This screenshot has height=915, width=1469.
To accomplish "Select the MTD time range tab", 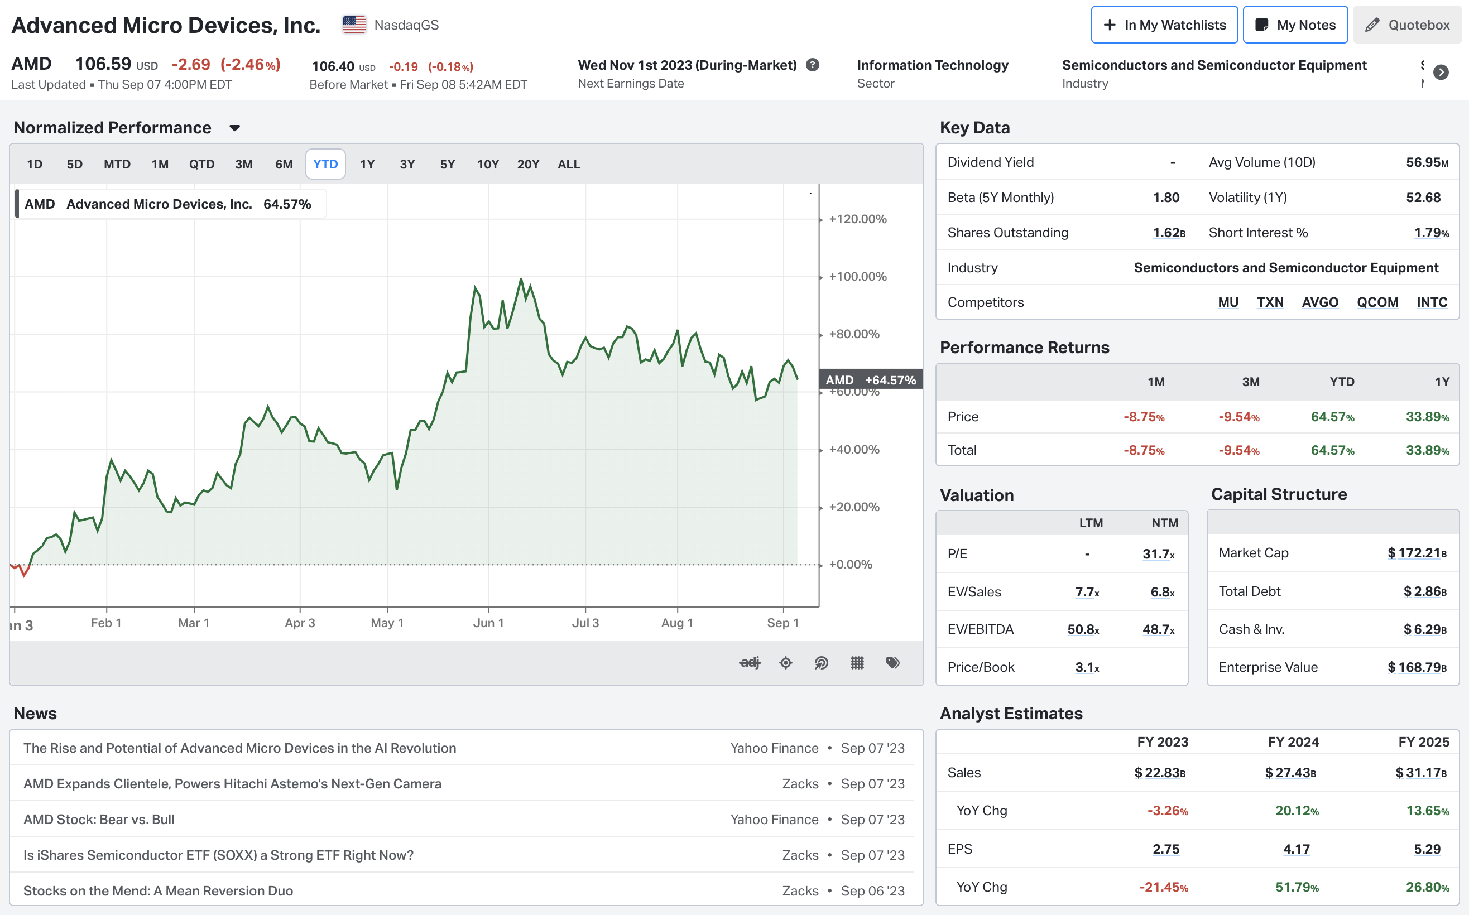I will pos(117,164).
